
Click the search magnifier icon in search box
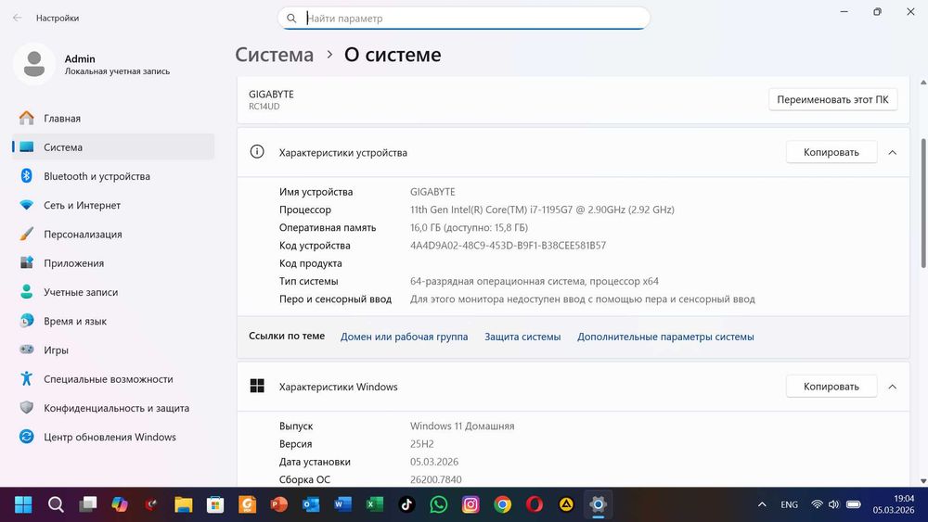coord(291,19)
